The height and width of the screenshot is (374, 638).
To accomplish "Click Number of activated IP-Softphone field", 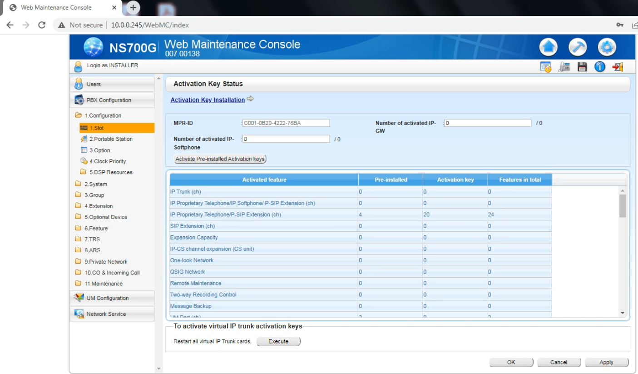I will (x=286, y=139).
